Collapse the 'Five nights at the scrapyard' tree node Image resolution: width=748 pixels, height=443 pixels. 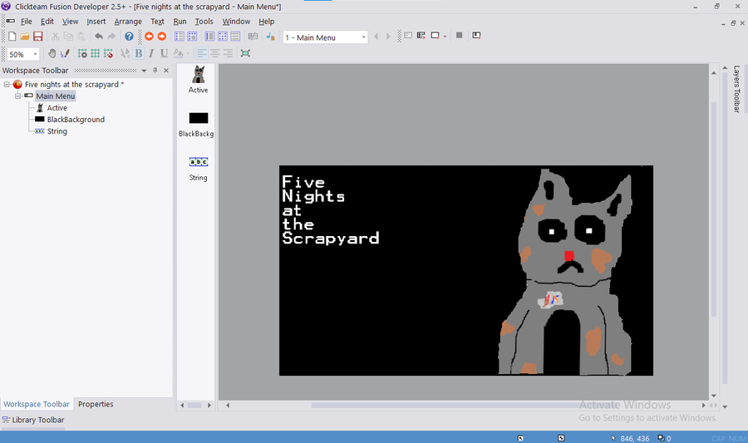(x=7, y=85)
